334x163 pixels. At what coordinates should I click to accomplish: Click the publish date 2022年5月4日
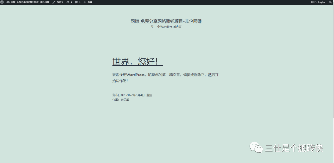[135, 95]
